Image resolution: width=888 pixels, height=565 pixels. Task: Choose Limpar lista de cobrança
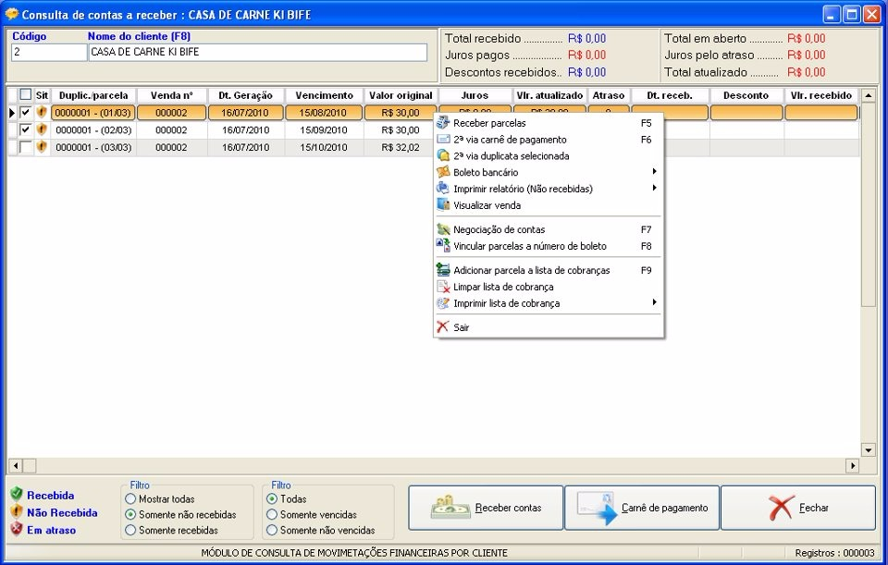(x=549, y=287)
